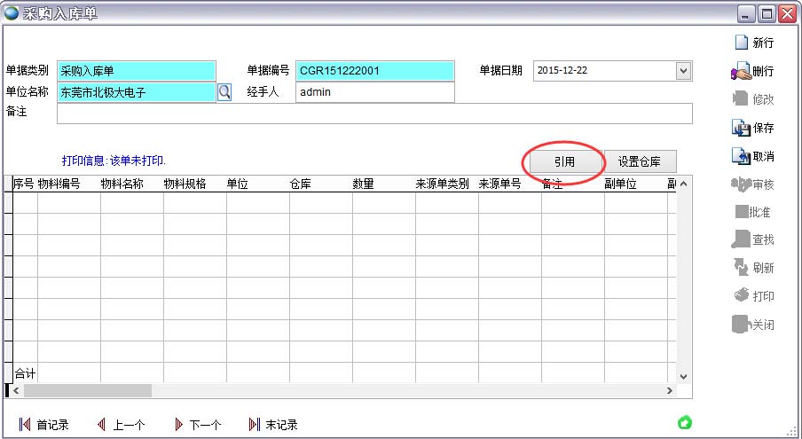Screen dimensions: 802x439
Task: Click the 取消 (cancel) icon
Action: coord(741,156)
